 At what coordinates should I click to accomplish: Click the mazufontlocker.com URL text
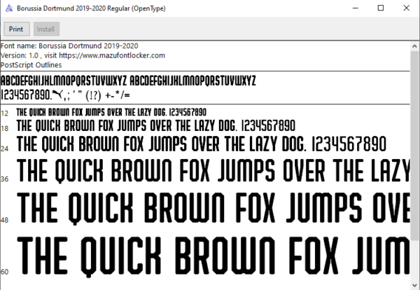tap(112, 55)
